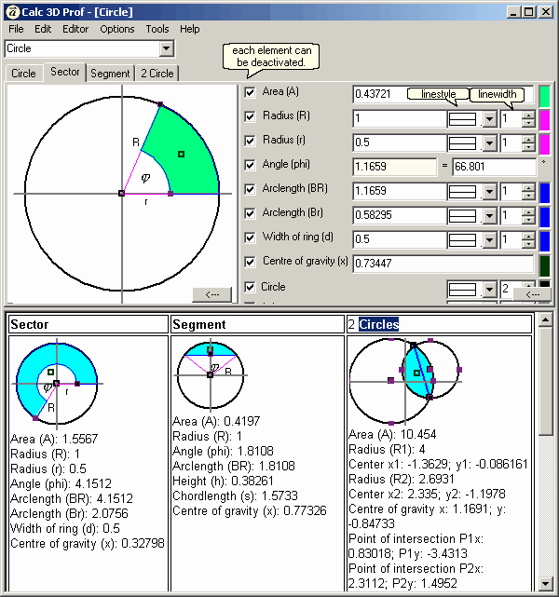
Task: Open the Tools menu
Action: pos(157,29)
